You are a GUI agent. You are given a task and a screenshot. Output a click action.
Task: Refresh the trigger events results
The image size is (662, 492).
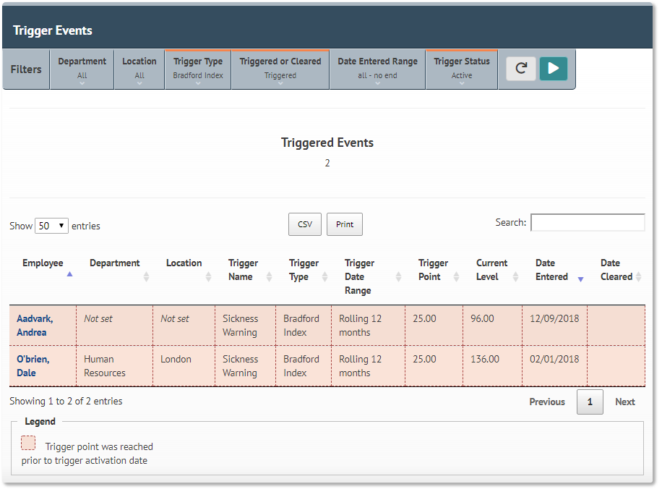tap(521, 69)
